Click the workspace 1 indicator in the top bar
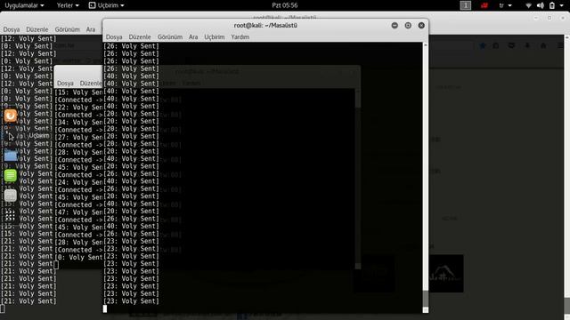Image resolution: width=570 pixels, height=320 pixels. pos(465,5)
